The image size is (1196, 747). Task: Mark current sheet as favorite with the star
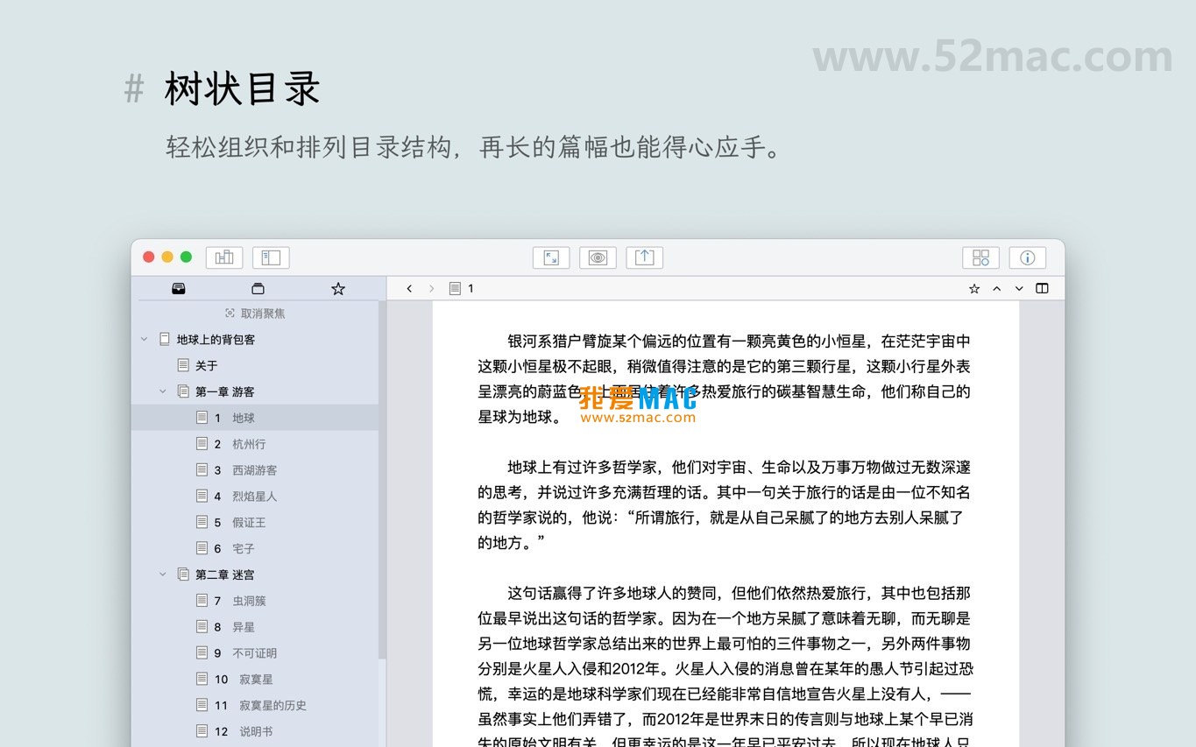pyautogui.click(x=973, y=287)
